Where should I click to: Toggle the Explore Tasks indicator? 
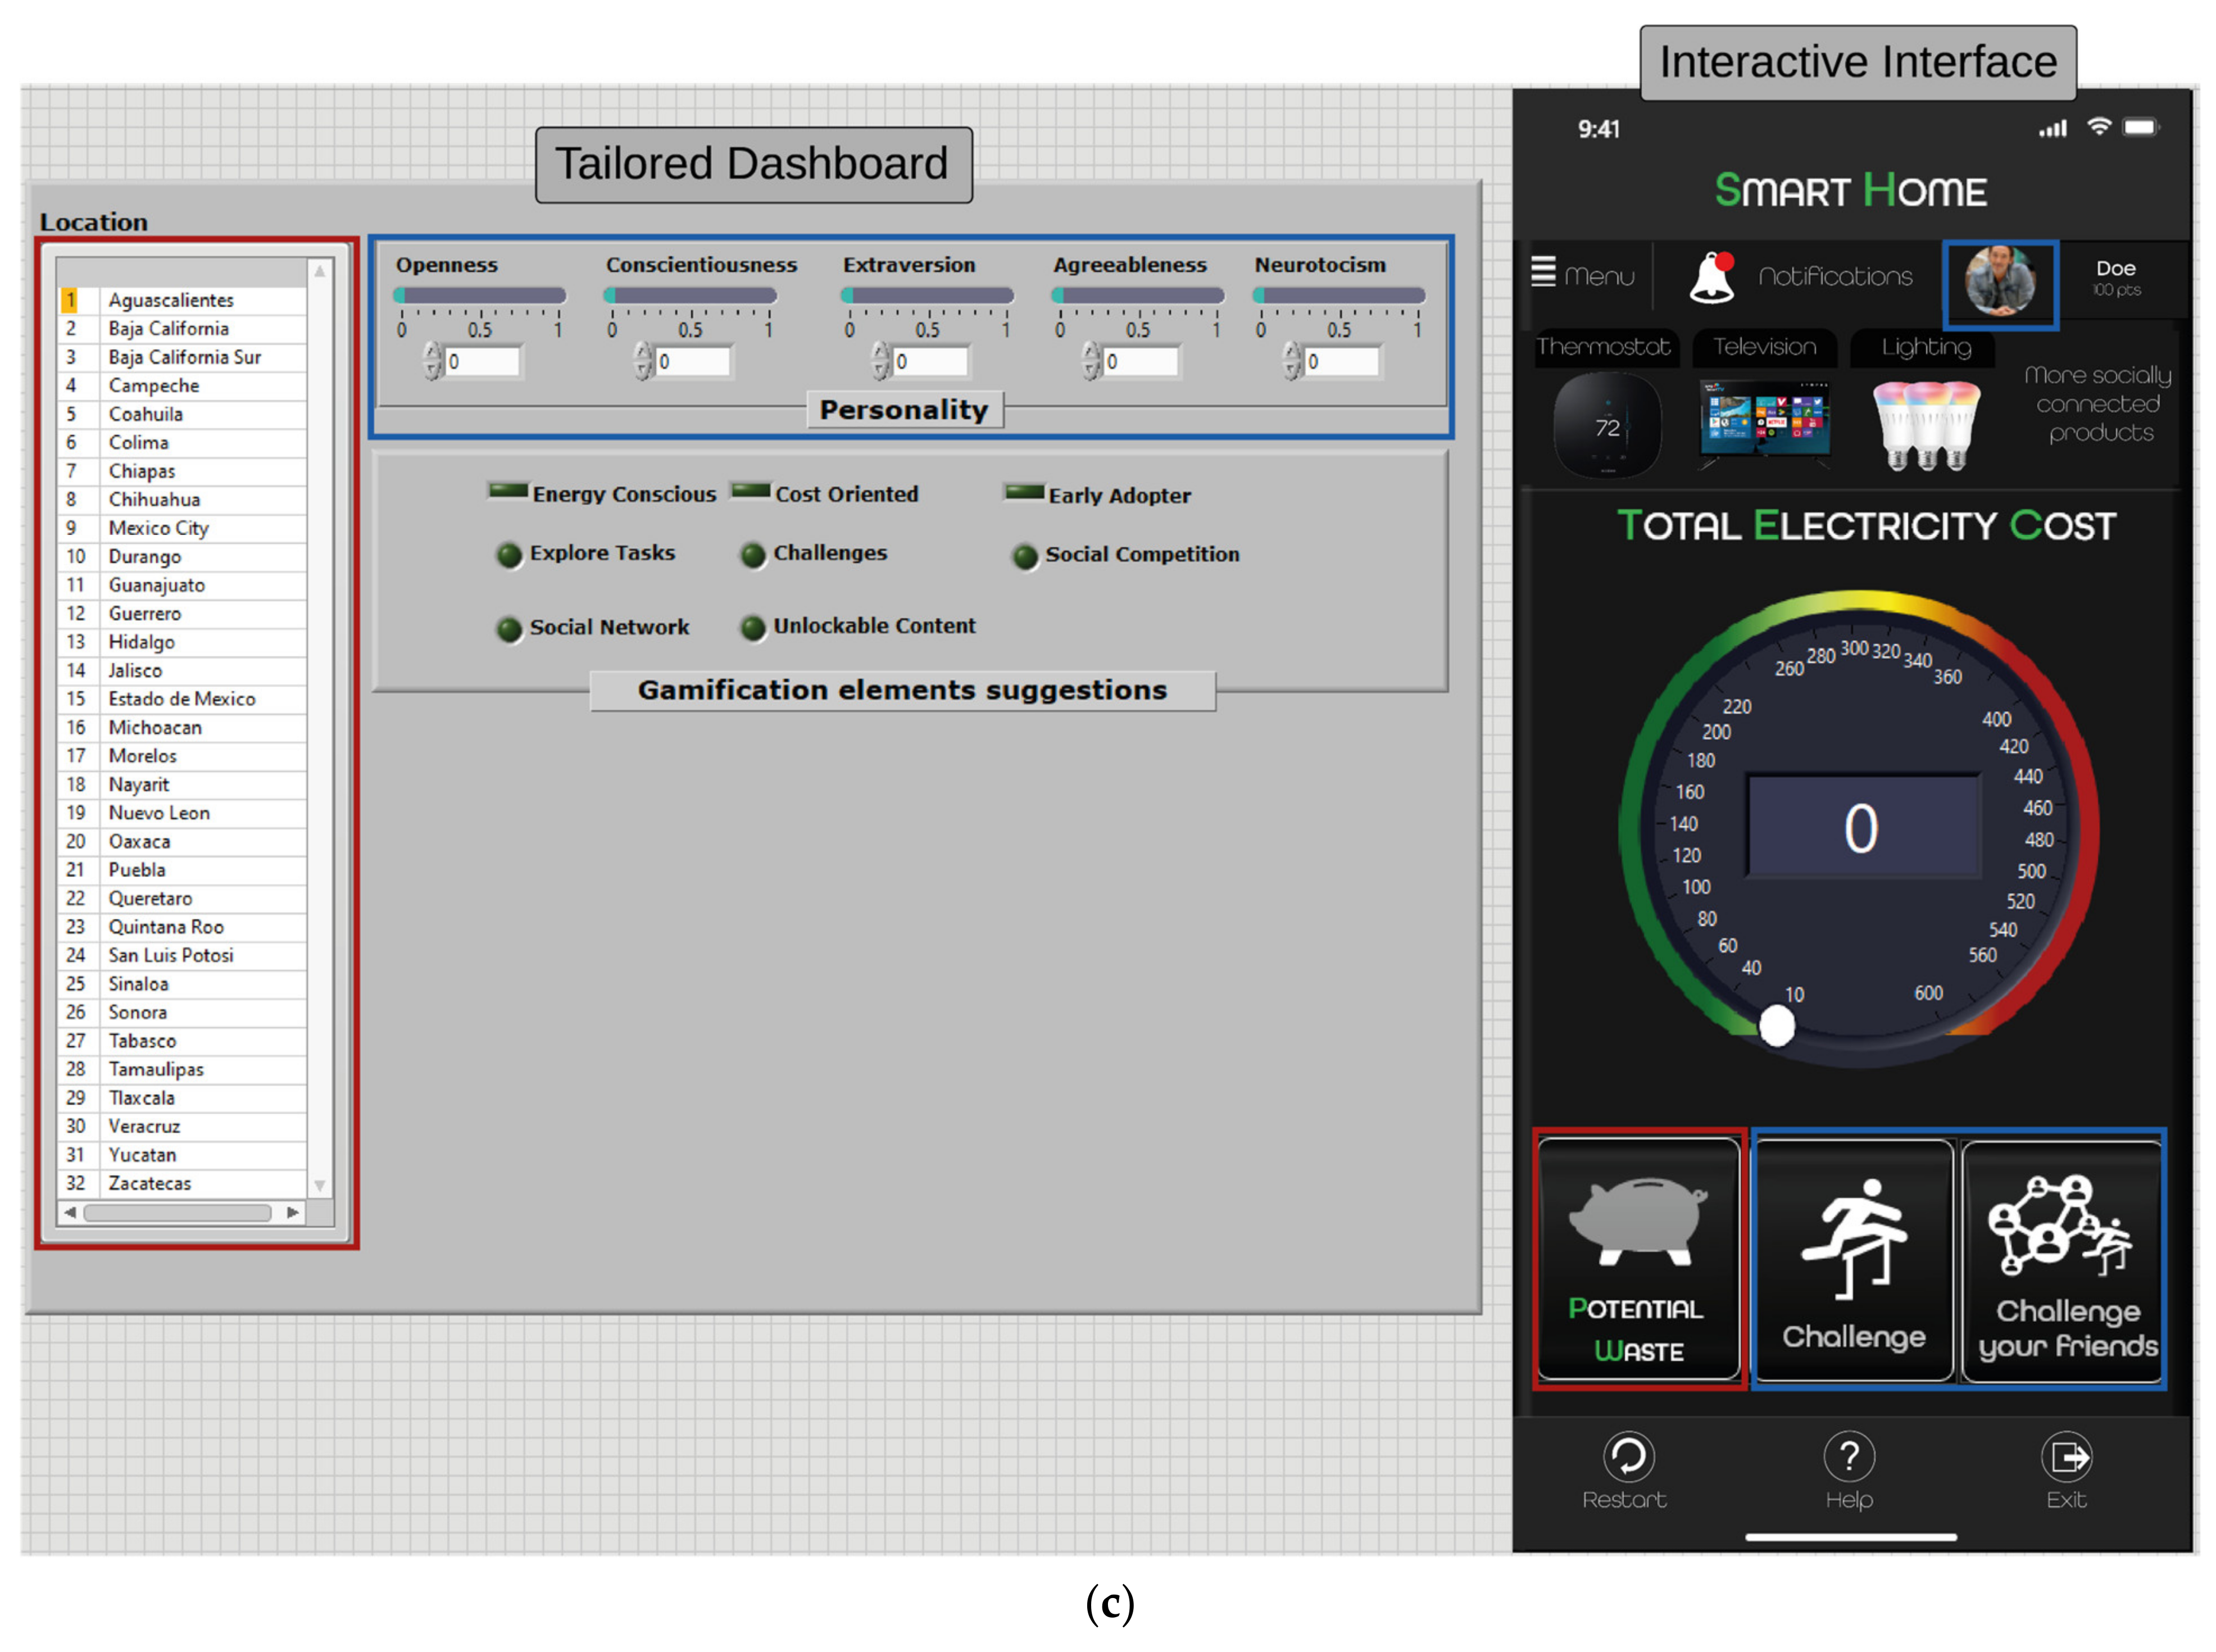pos(509,555)
